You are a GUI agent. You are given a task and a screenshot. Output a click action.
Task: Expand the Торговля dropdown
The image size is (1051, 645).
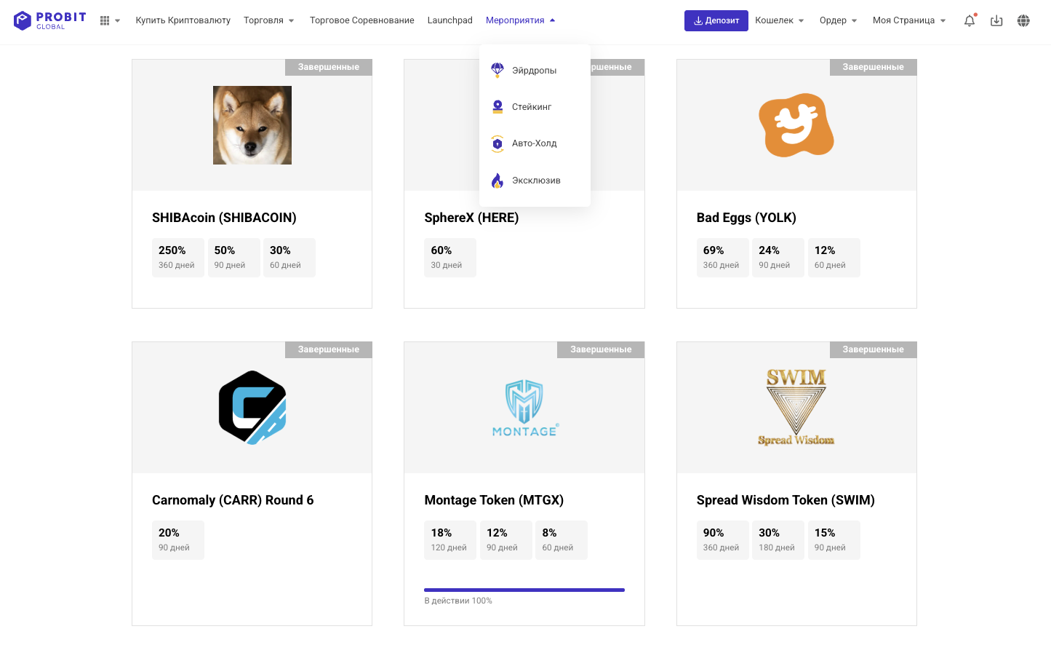click(x=268, y=20)
